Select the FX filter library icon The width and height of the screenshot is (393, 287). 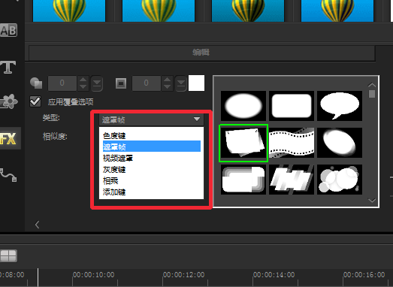click(x=9, y=138)
